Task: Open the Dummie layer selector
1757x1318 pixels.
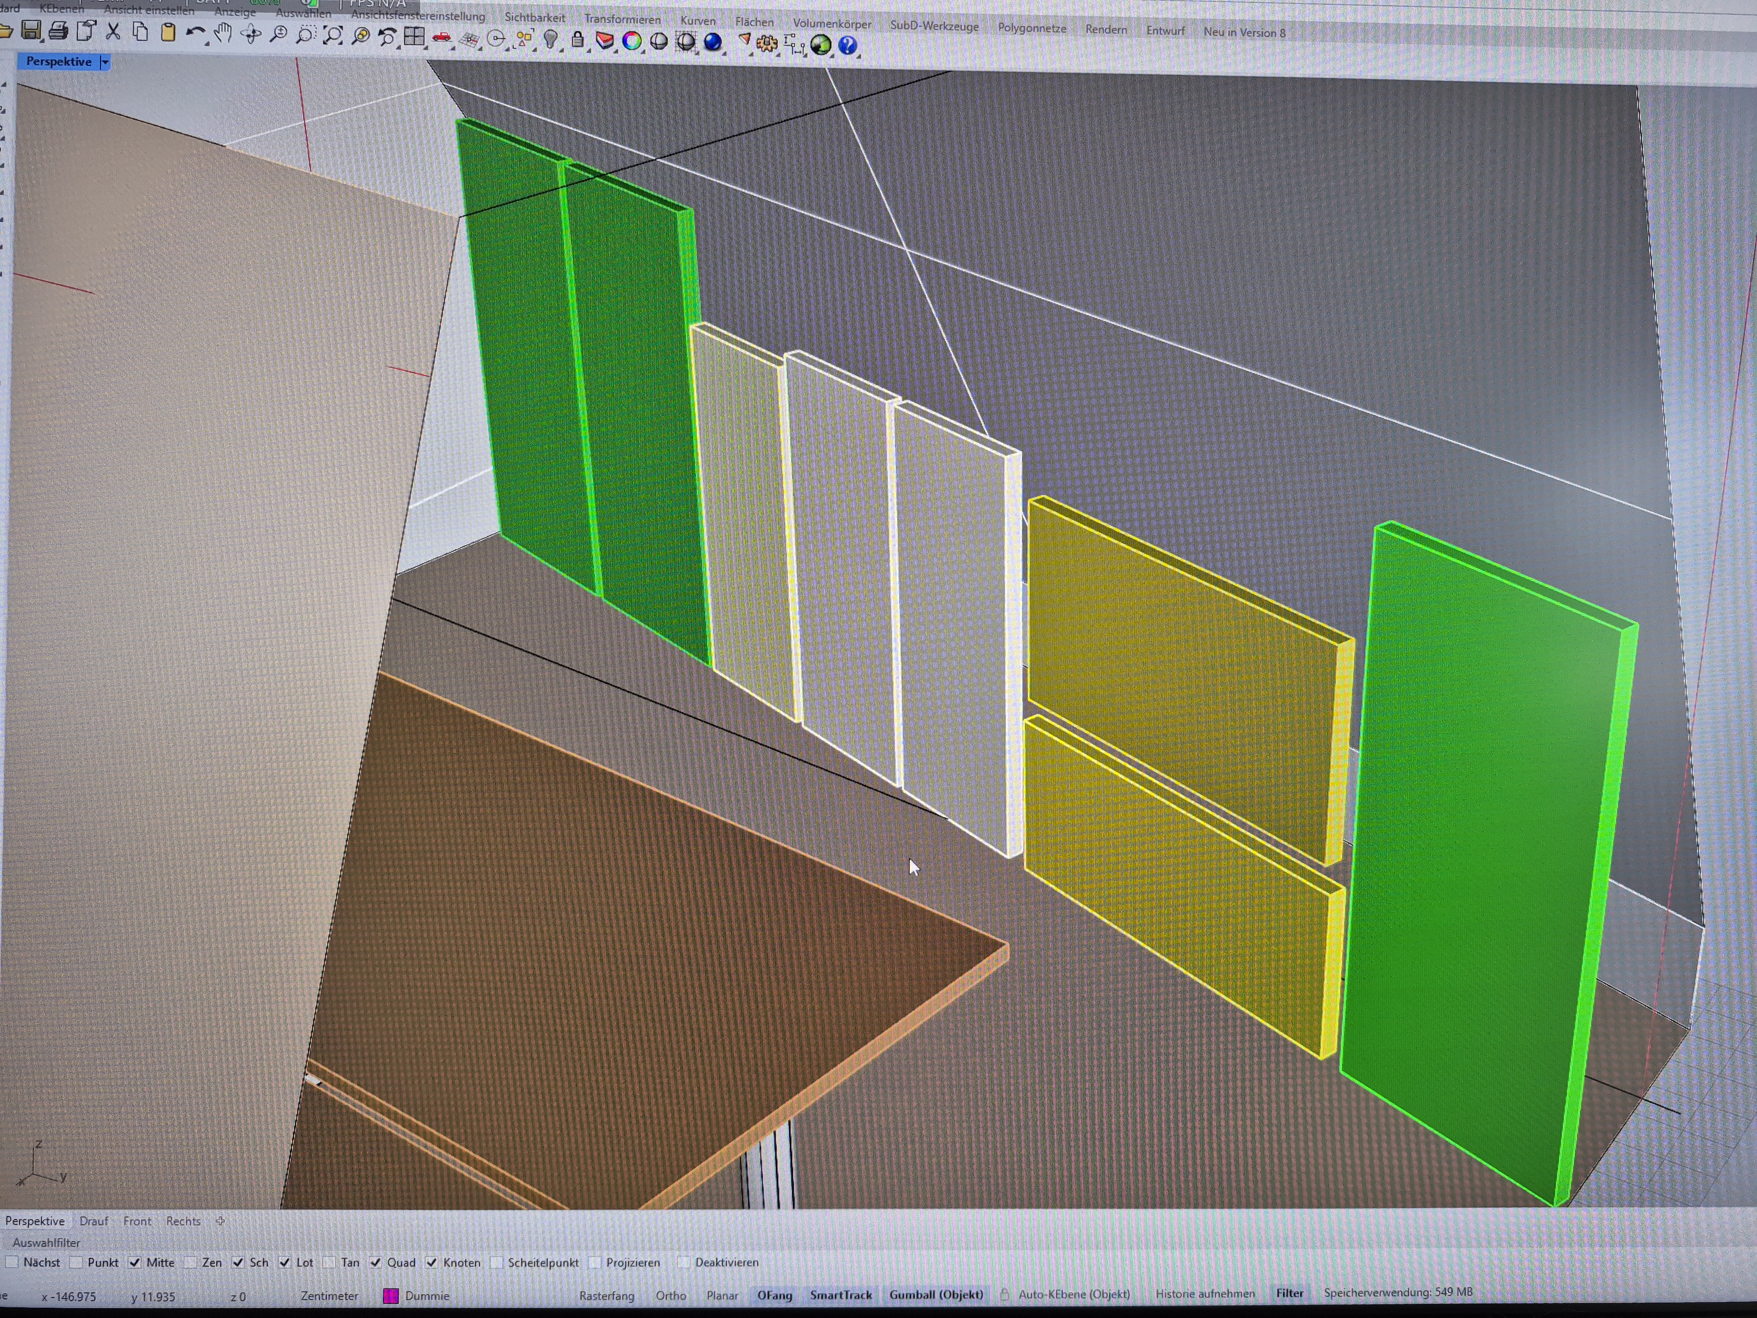Action: pyautogui.click(x=427, y=1296)
